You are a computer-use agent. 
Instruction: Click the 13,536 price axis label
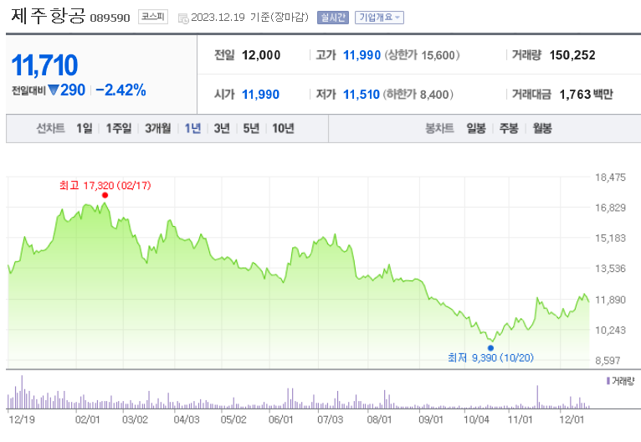click(610, 269)
